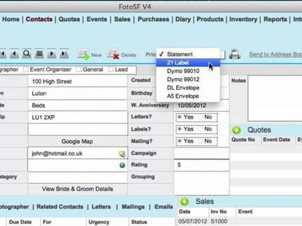Click the send email icon beside john@hotmail.co.uk

coord(122,154)
